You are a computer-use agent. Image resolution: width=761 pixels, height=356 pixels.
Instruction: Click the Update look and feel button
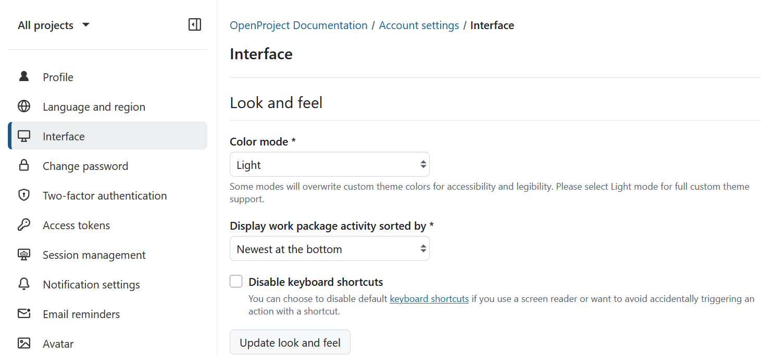point(290,342)
